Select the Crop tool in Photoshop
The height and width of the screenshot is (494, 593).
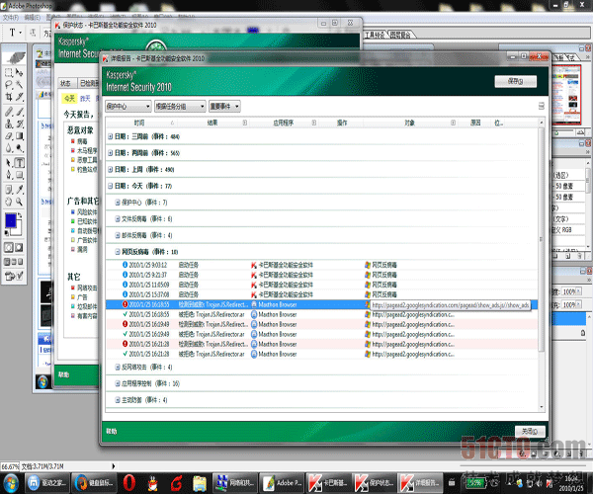[x=8, y=97]
